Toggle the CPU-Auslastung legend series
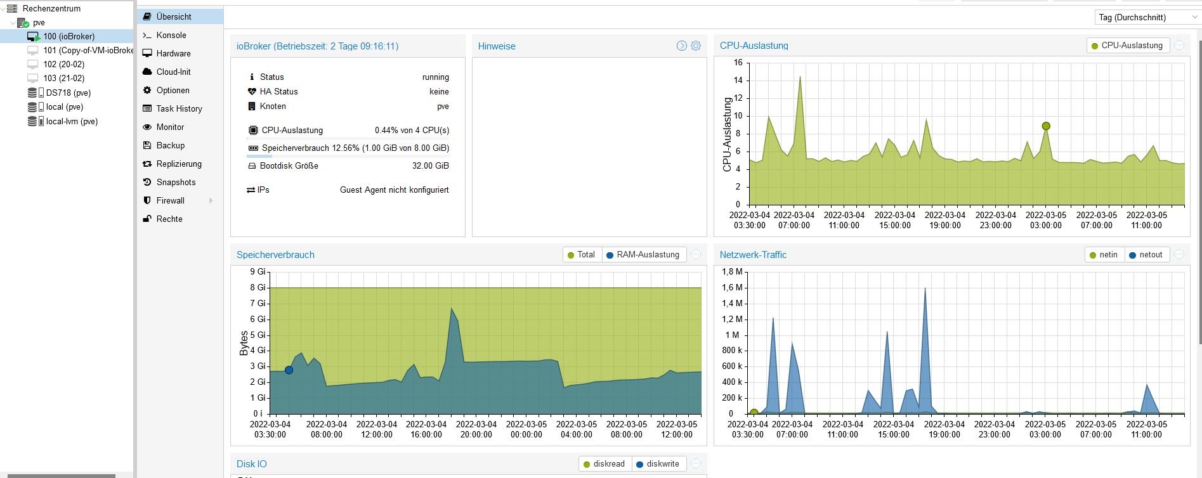Viewport: 1202px width, 478px height. [x=1128, y=46]
